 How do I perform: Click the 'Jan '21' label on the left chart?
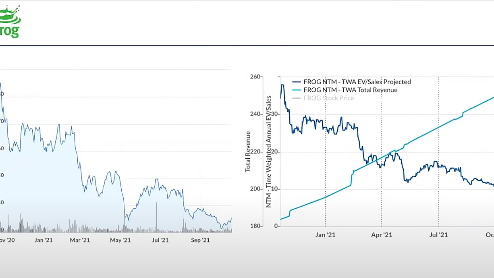(x=43, y=240)
